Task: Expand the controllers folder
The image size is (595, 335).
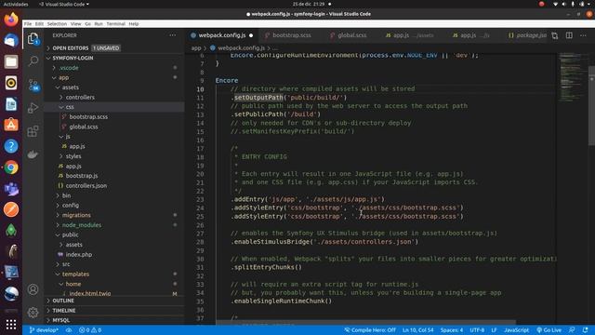Action: click(x=80, y=97)
